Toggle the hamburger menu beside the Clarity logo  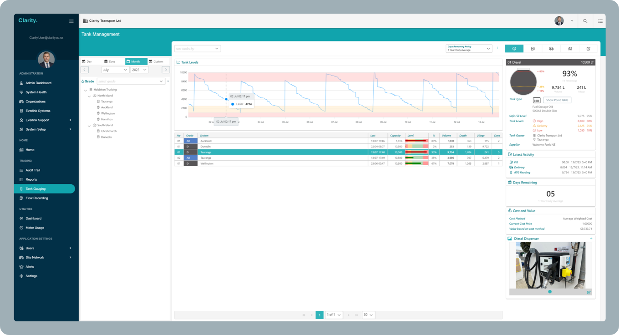(71, 21)
